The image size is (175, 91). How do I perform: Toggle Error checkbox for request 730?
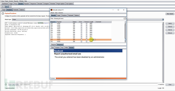point(81,33)
